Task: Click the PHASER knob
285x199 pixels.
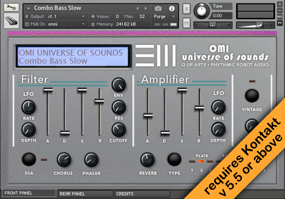Action: pos(91,160)
